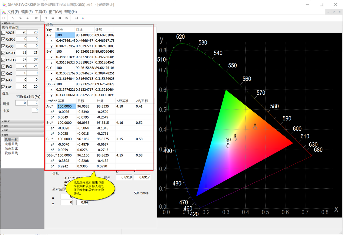
Task: Expand the 基准 panel section
Action: point(22,126)
